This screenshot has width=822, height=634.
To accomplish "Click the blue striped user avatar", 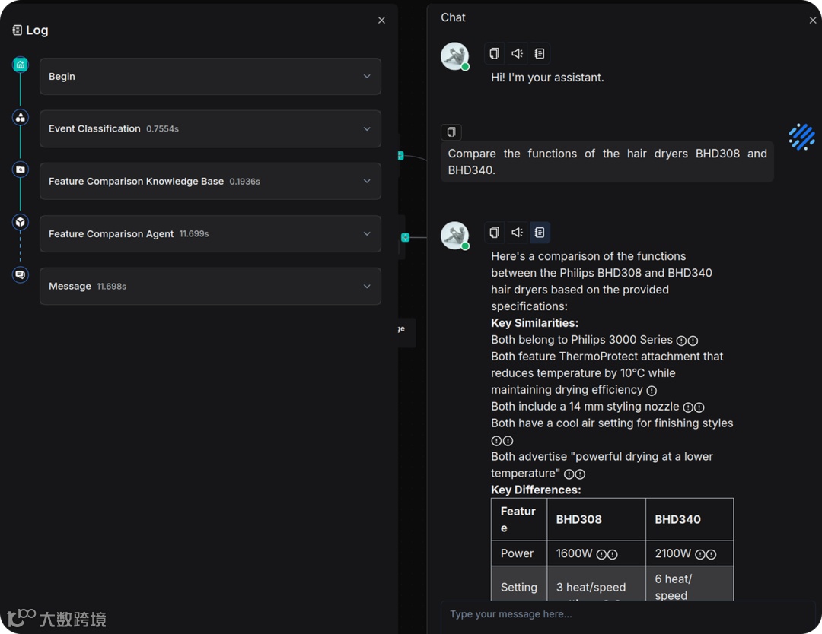I will 801,137.
